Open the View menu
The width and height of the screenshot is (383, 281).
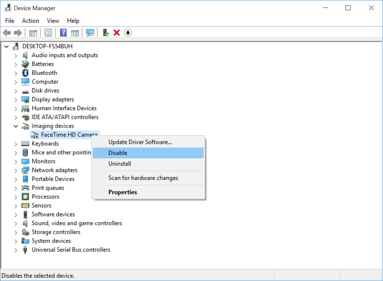53,21
